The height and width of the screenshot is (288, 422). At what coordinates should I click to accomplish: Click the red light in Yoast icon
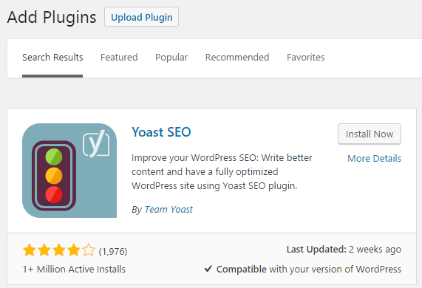[54, 194]
